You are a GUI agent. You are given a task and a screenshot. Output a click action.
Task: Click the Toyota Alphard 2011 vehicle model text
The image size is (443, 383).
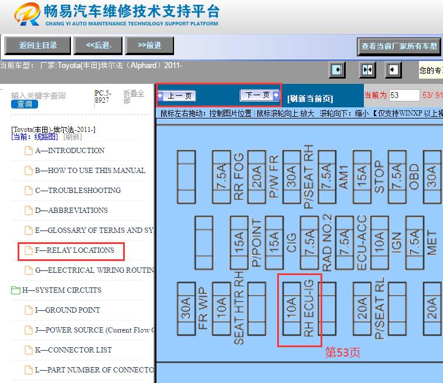[111, 65]
